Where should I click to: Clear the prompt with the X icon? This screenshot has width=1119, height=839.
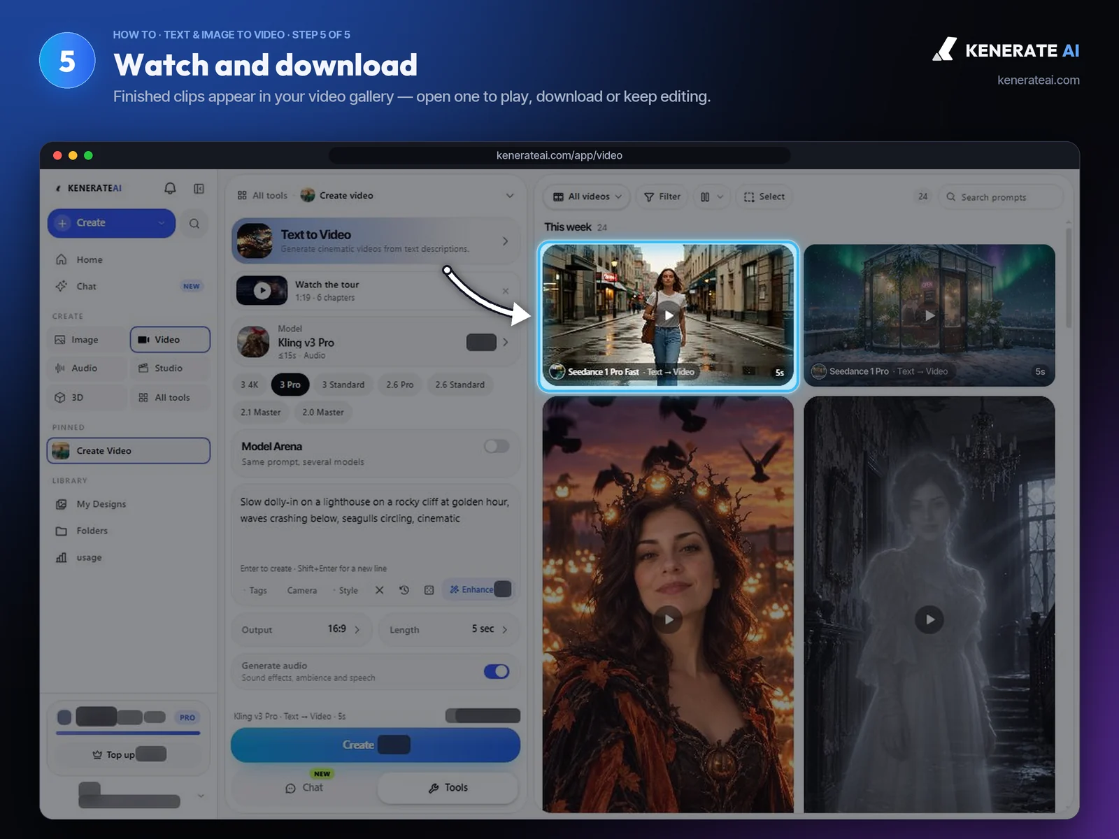pyautogui.click(x=379, y=590)
